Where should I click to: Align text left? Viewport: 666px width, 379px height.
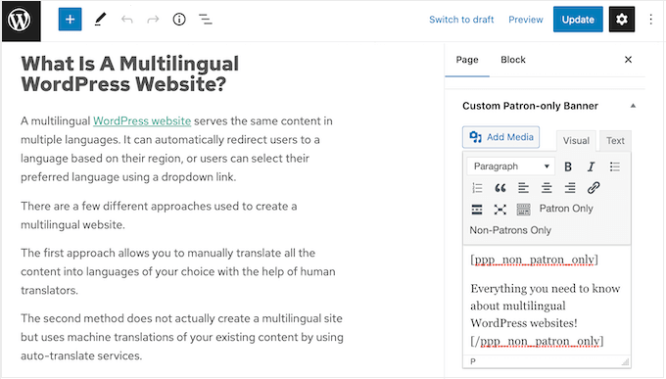point(523,187)
